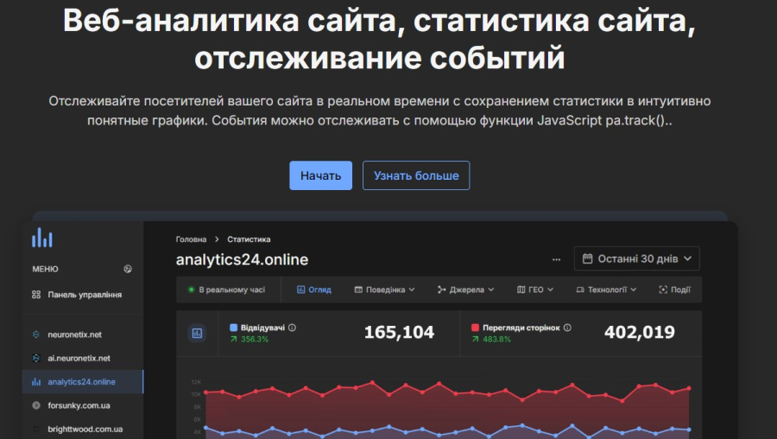Click the green real-time status dot
This screenshot has height=439, width=777.
click(192, 289)
